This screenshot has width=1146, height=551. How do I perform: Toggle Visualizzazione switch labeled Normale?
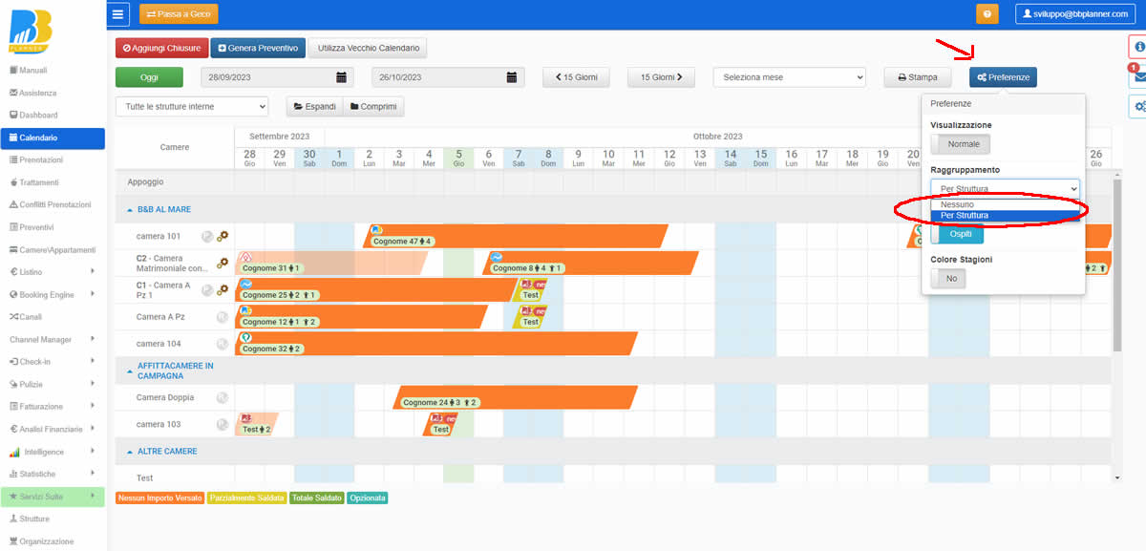pyautogui.click(x=961, y=144)
